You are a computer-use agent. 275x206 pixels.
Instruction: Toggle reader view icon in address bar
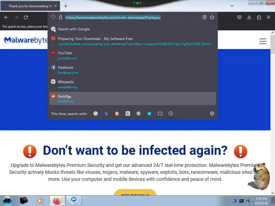[204, 17]
